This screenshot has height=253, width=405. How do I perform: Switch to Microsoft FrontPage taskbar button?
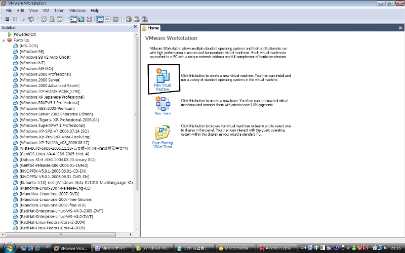click(112, 248)
